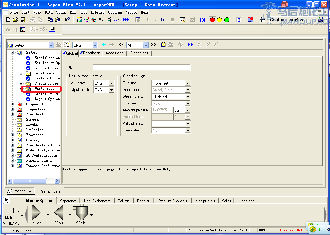Select the SSplit block icon
The image size is (330, 235).
click(80, 212)
